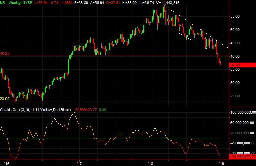Click the 25.00 price axis label
The height and width of the screenshot is (166, 256).
click(235, 96)
